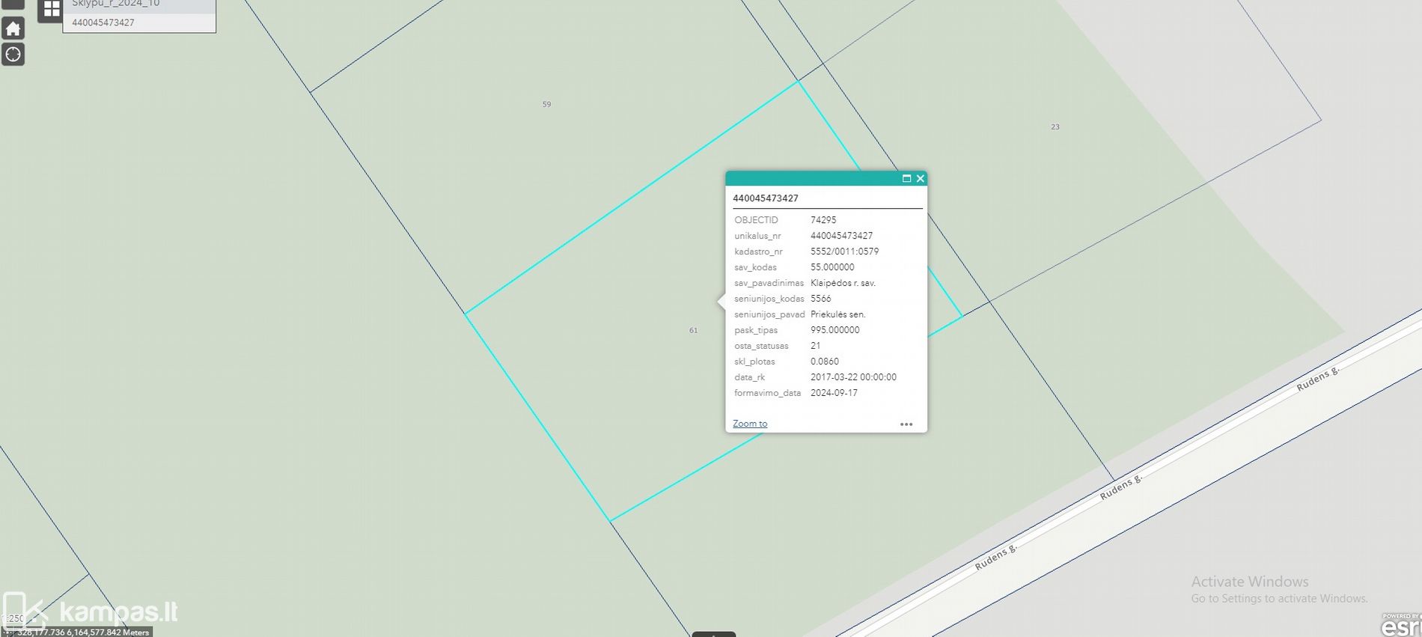
Task: Expand the attribute table arrow tab
Action: [713, 634]
